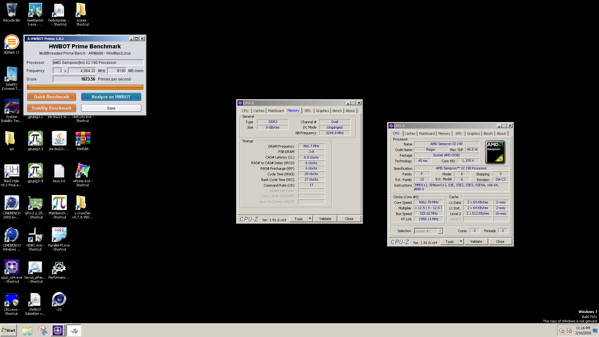Launch the wPrime.exe shortcut icon
Image resolution: width=599 pixels, height=337 pixels.
pyautogui.click(x=82, y=175)
